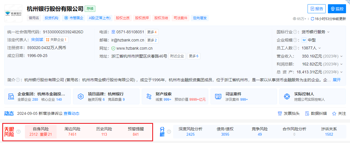Select the 自身风险 risk tab

coord(41,131)
